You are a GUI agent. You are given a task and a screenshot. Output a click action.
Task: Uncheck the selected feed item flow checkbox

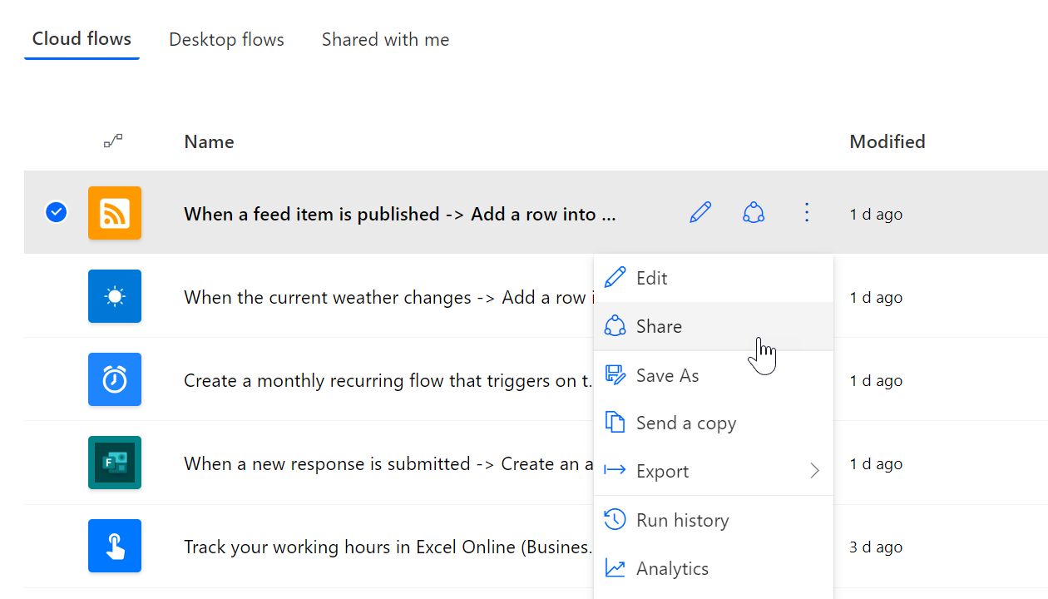[x=56, y=213]
